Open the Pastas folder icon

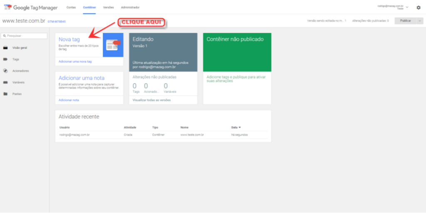(5, 94)
